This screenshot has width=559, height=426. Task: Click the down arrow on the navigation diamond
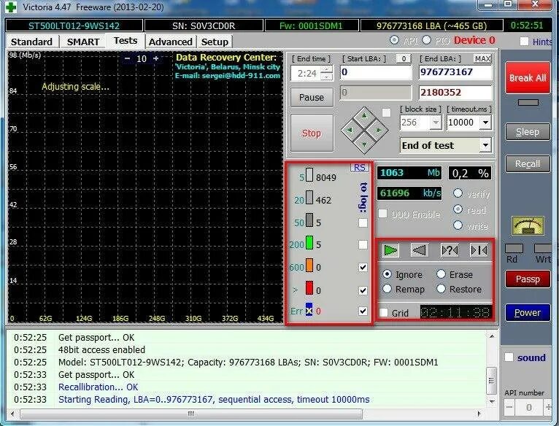364,144
